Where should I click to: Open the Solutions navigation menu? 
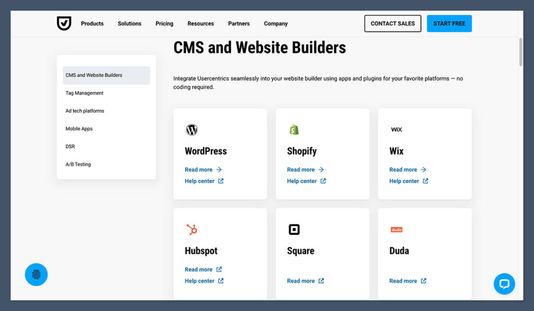[129, 23]
